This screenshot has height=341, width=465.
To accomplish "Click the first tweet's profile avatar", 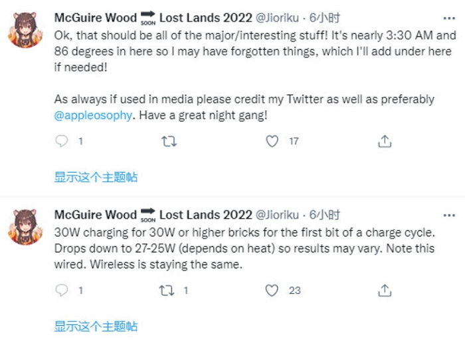I will pyautogui.click(x=26, y=30).
